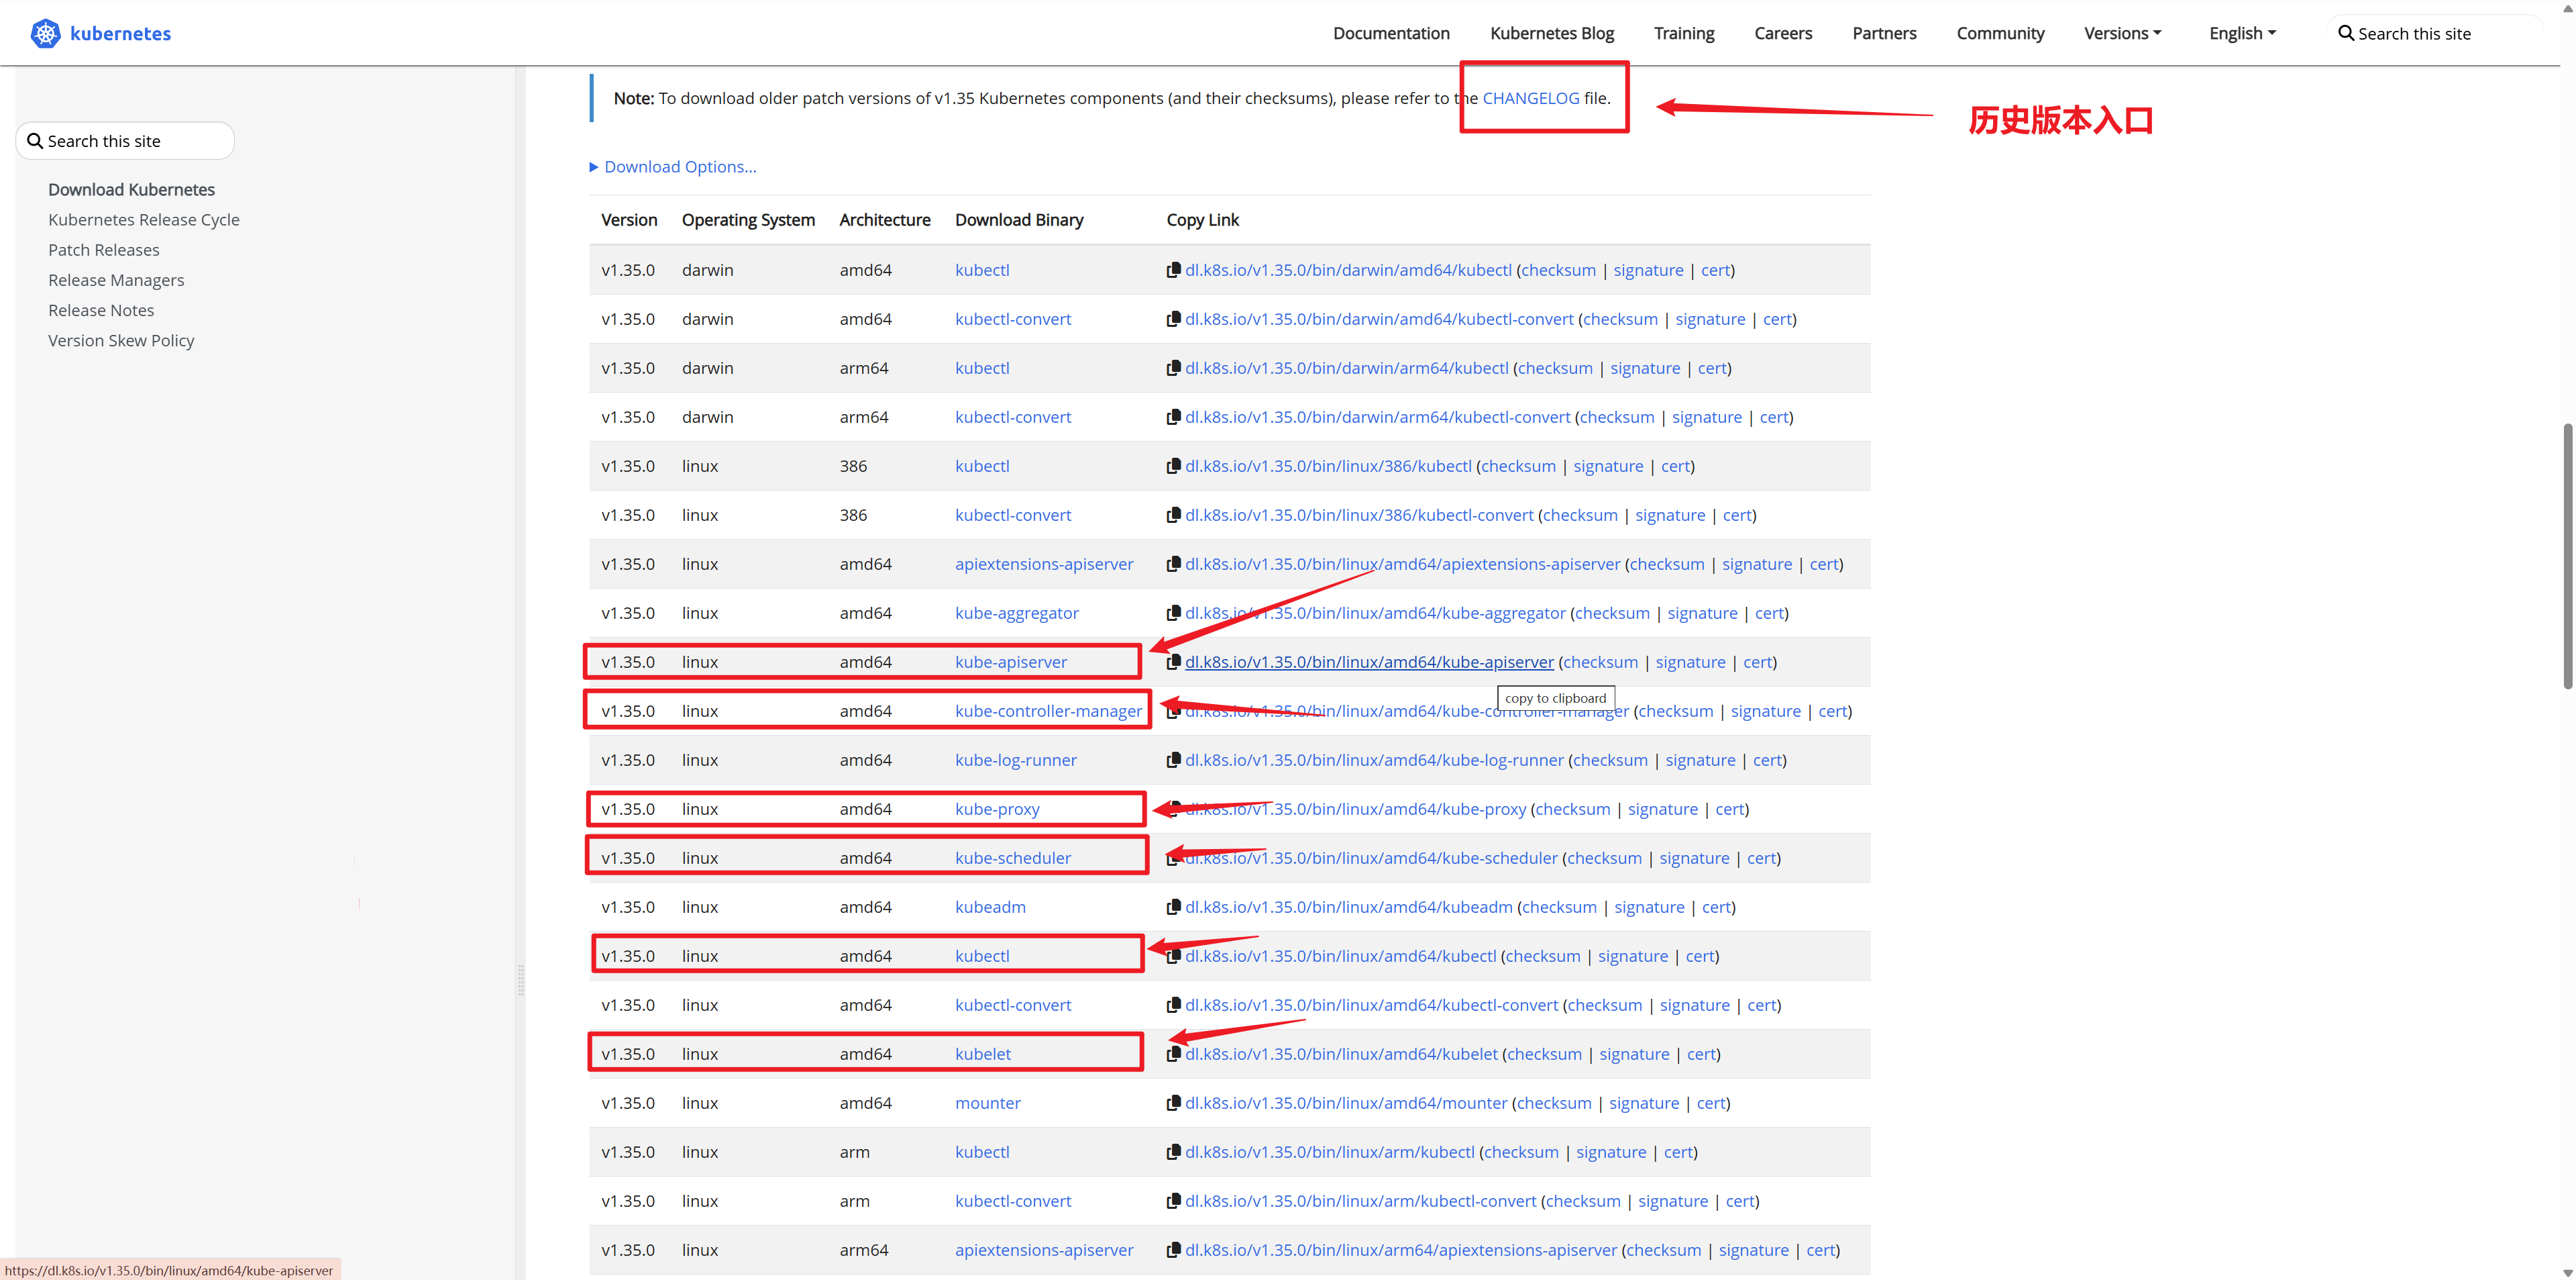Copy the linux/386/kubectl link icon

(1173, 466)
